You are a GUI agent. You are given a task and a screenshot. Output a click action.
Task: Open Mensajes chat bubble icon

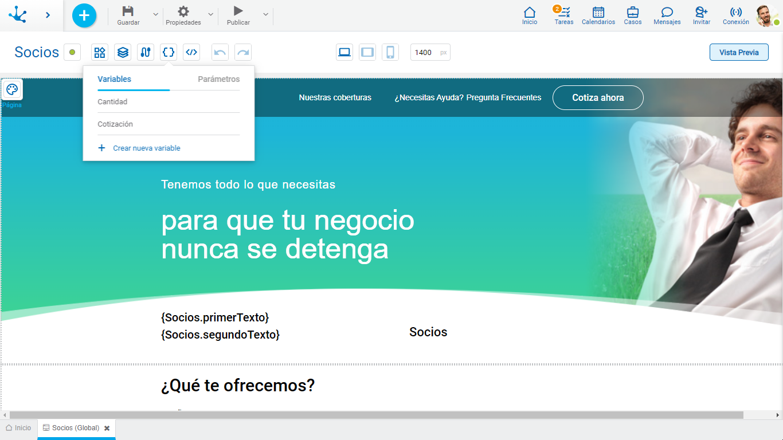tap(667, 12)
